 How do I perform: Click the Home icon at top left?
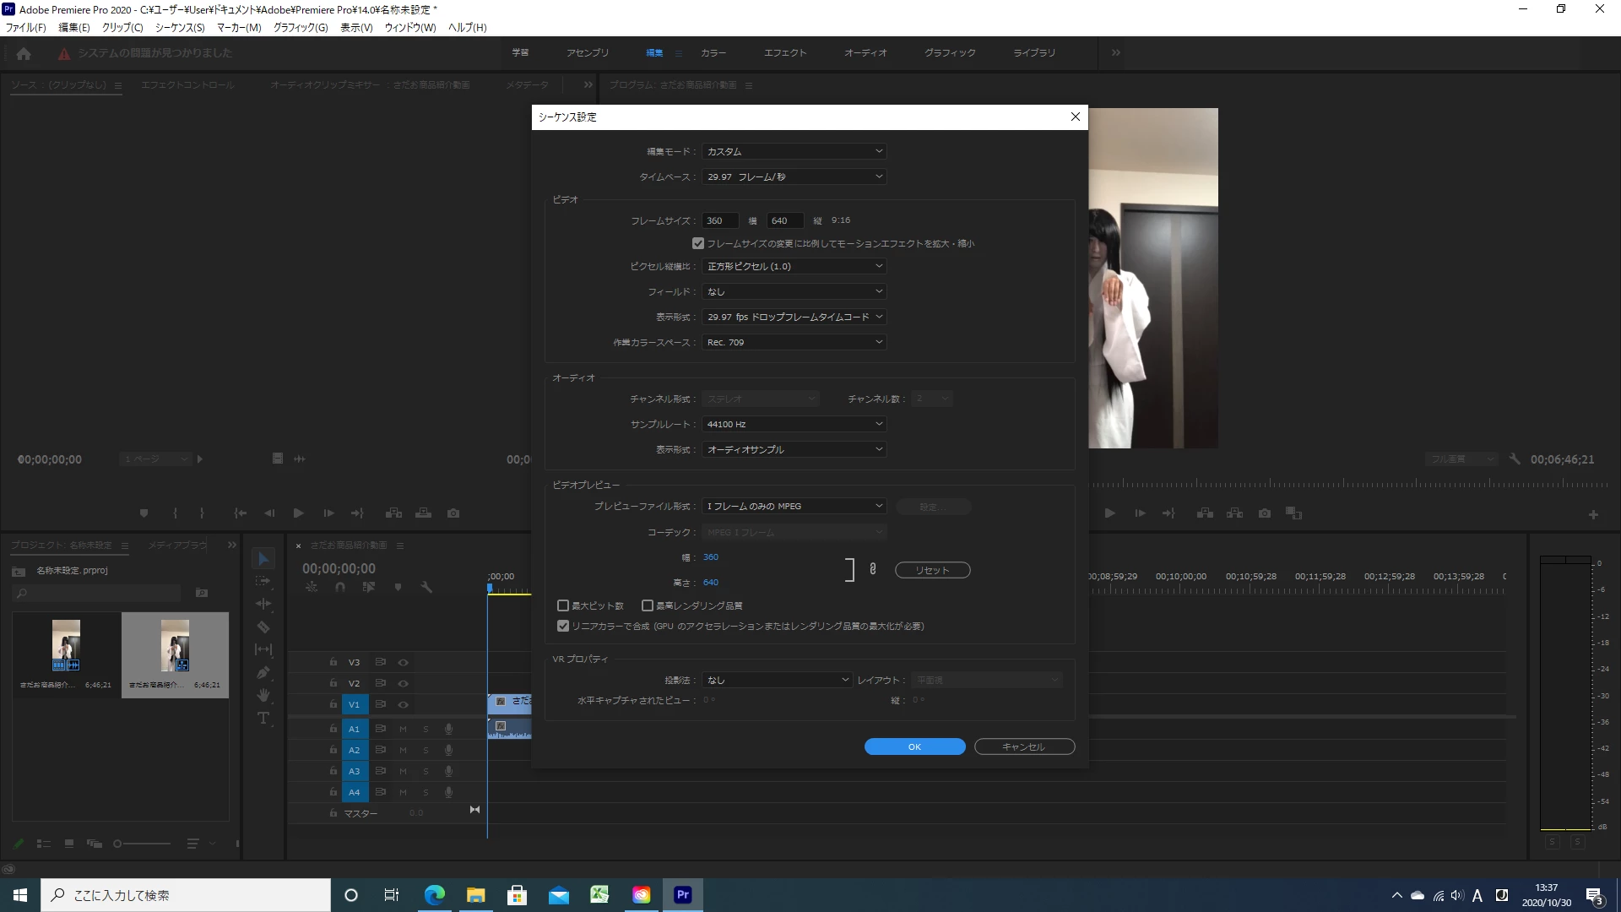(24, 53)
